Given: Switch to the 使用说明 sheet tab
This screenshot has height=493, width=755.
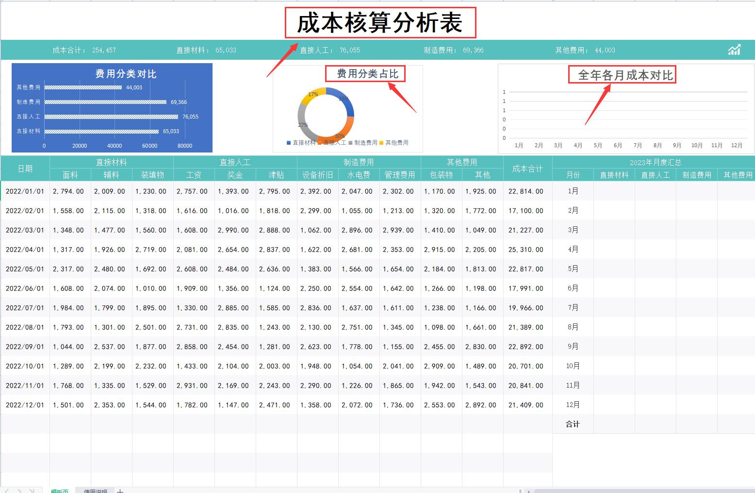Looking at the screenshot, I should point(96,491).
